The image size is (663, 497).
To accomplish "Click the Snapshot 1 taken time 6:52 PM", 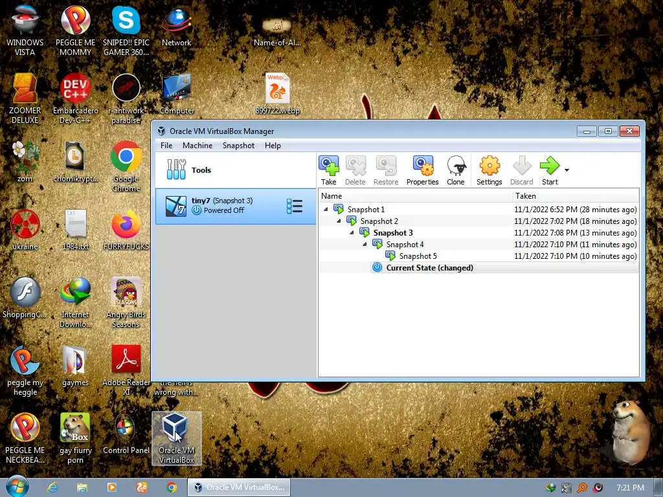I will tap(576, 209).
